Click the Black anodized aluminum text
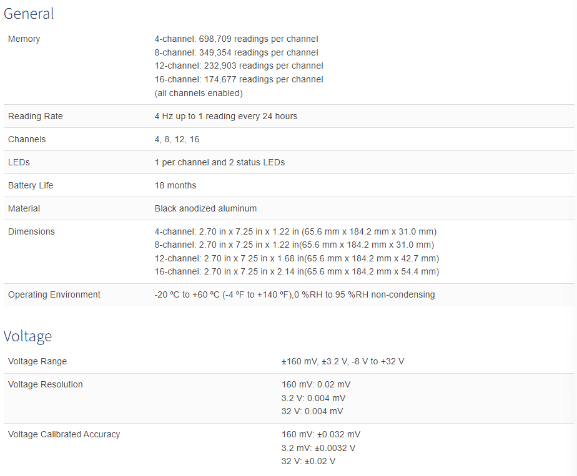Screen dimensions: 577x476 (x=205, y=209)
